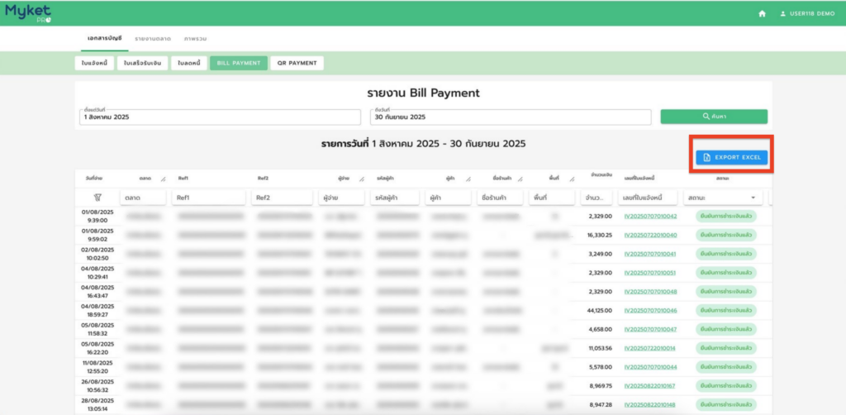Click resize handle beside ผู้จ่าย column header
846x415 pixels.
coord(362,179)
